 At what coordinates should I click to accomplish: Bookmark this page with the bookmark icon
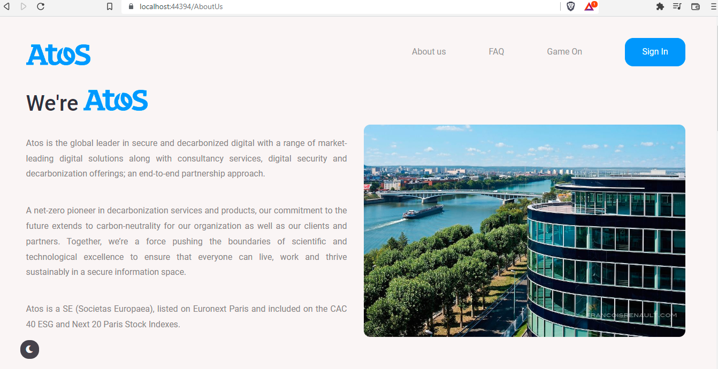pyautogui.click(x=110, y=6)
